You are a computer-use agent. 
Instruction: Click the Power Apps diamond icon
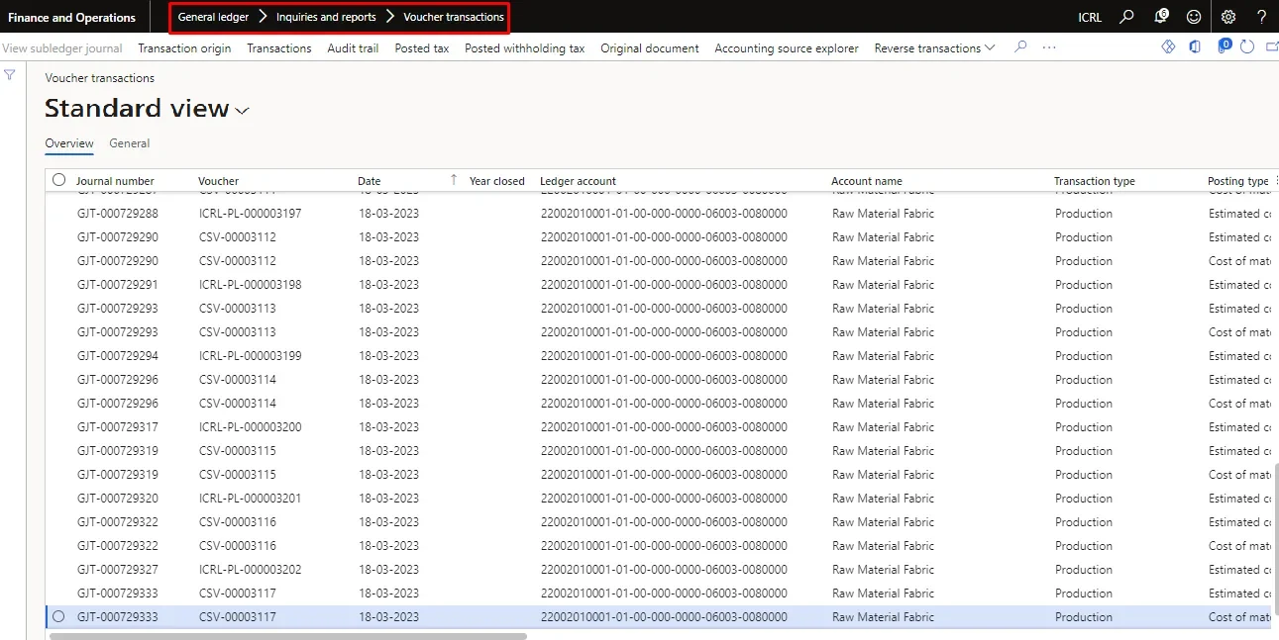pos(1168,46)
